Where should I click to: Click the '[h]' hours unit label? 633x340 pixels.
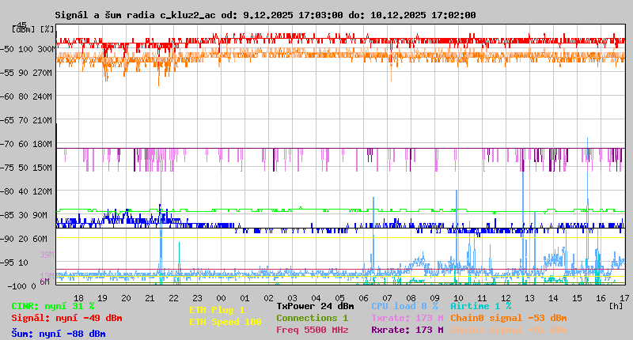click(x=616, y=306)
